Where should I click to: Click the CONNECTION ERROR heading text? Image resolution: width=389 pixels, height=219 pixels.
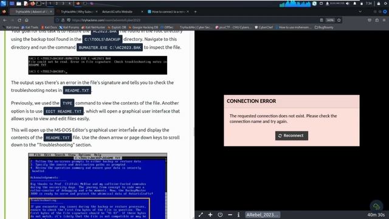click(x=251, y=101)
